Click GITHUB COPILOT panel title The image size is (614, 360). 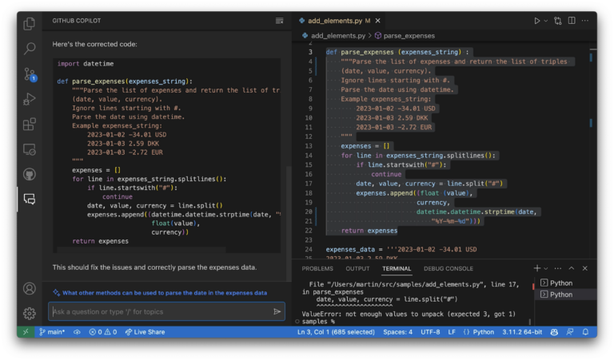77,21
